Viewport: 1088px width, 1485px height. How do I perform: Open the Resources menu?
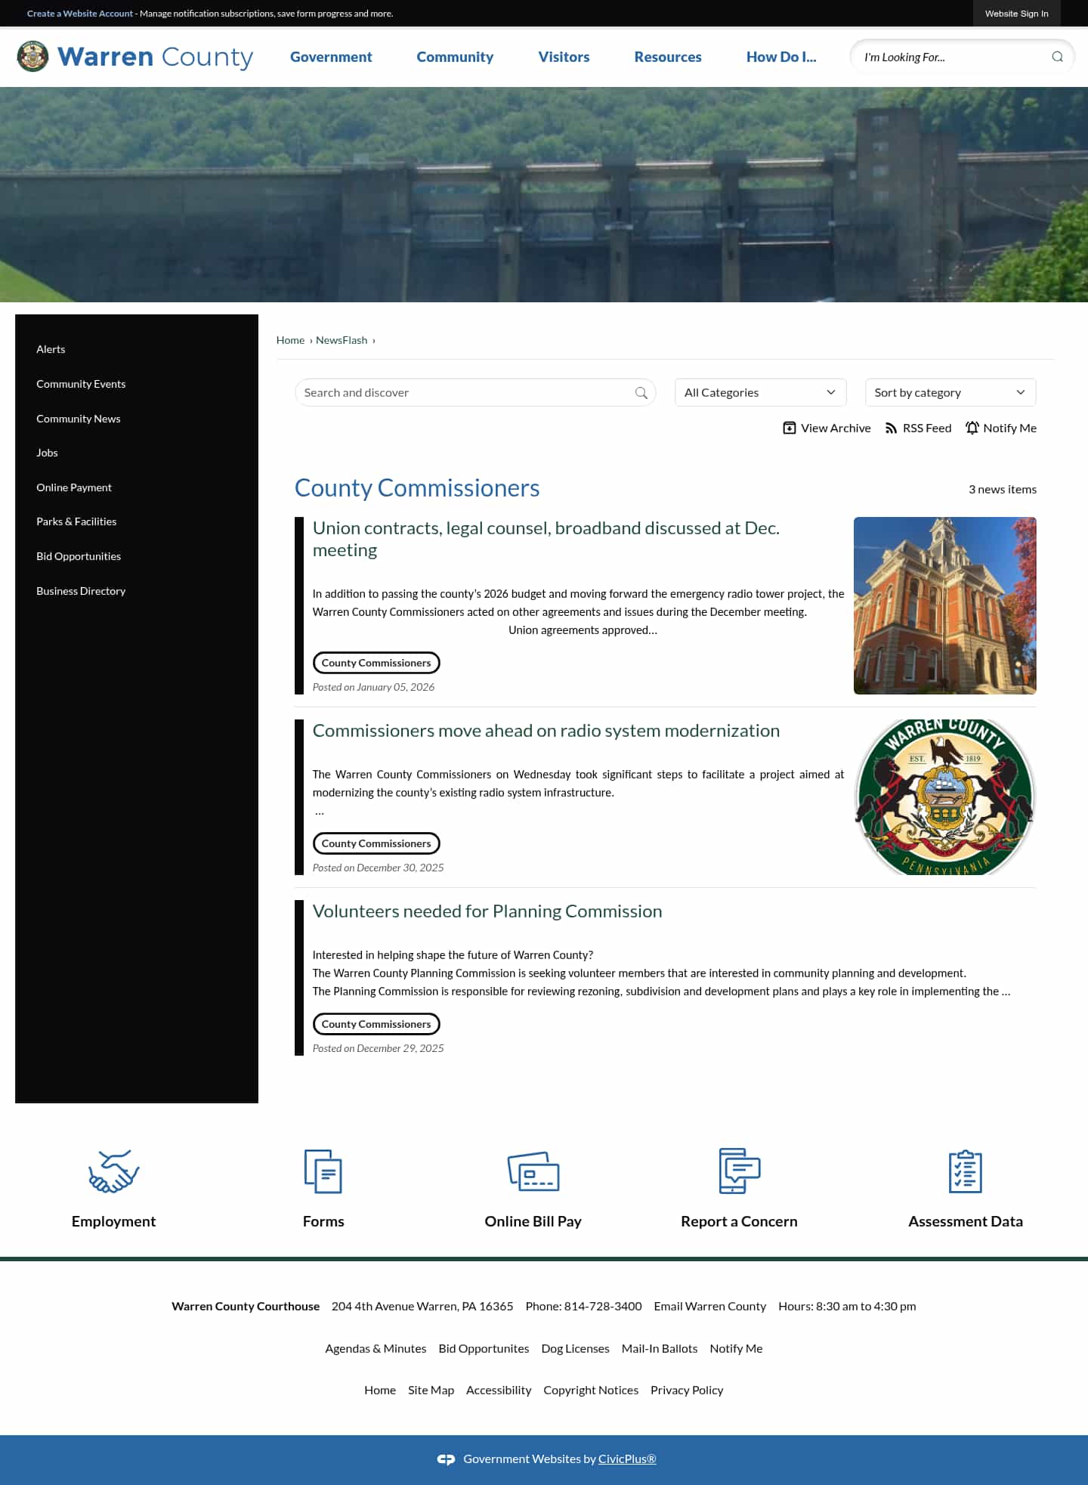(668, 57)
